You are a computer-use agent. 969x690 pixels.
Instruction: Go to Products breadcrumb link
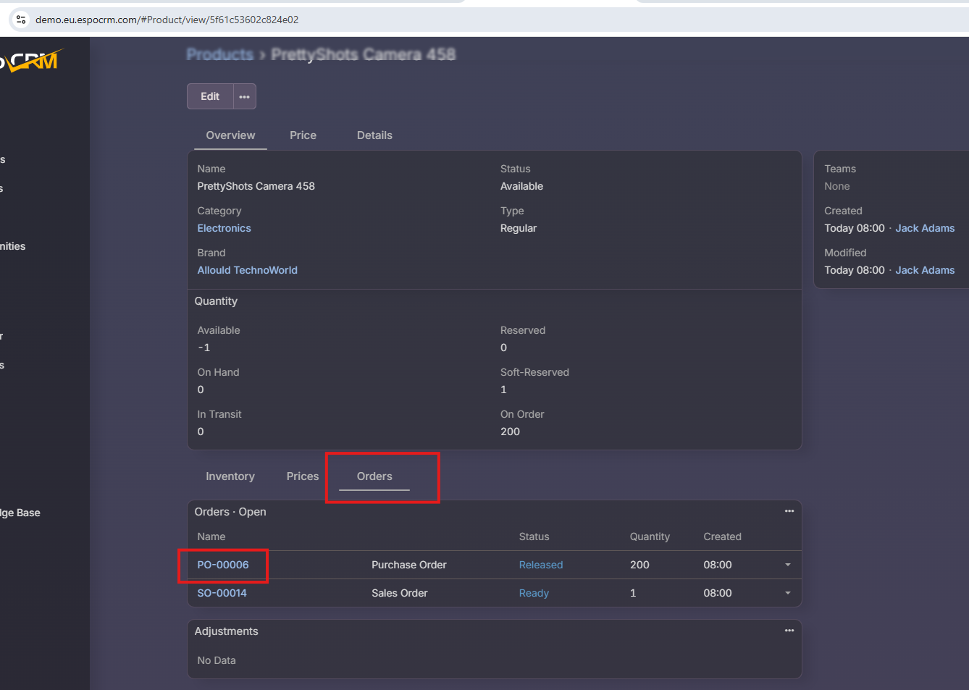(219, 54)
